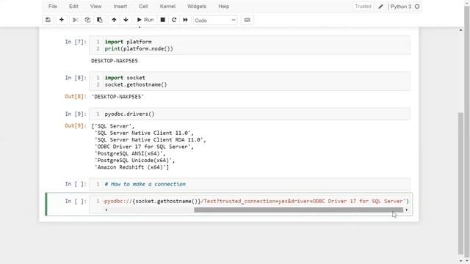
Task: Click the vertical scrollbar down arrow
Action: click(x=460, y=261)
